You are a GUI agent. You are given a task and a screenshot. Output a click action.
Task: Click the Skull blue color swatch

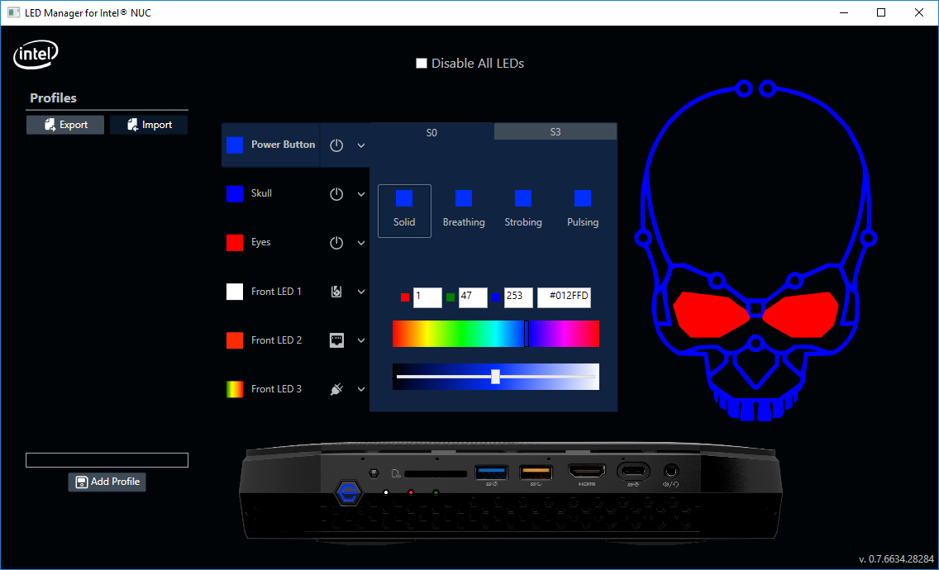tap(235, 194)
